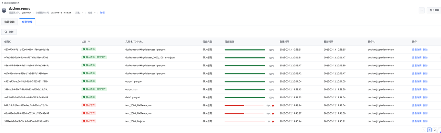Delete (删除) task 37f2e4e9
The width and height of the screenshot is (441, 133).
click(425, 121)
